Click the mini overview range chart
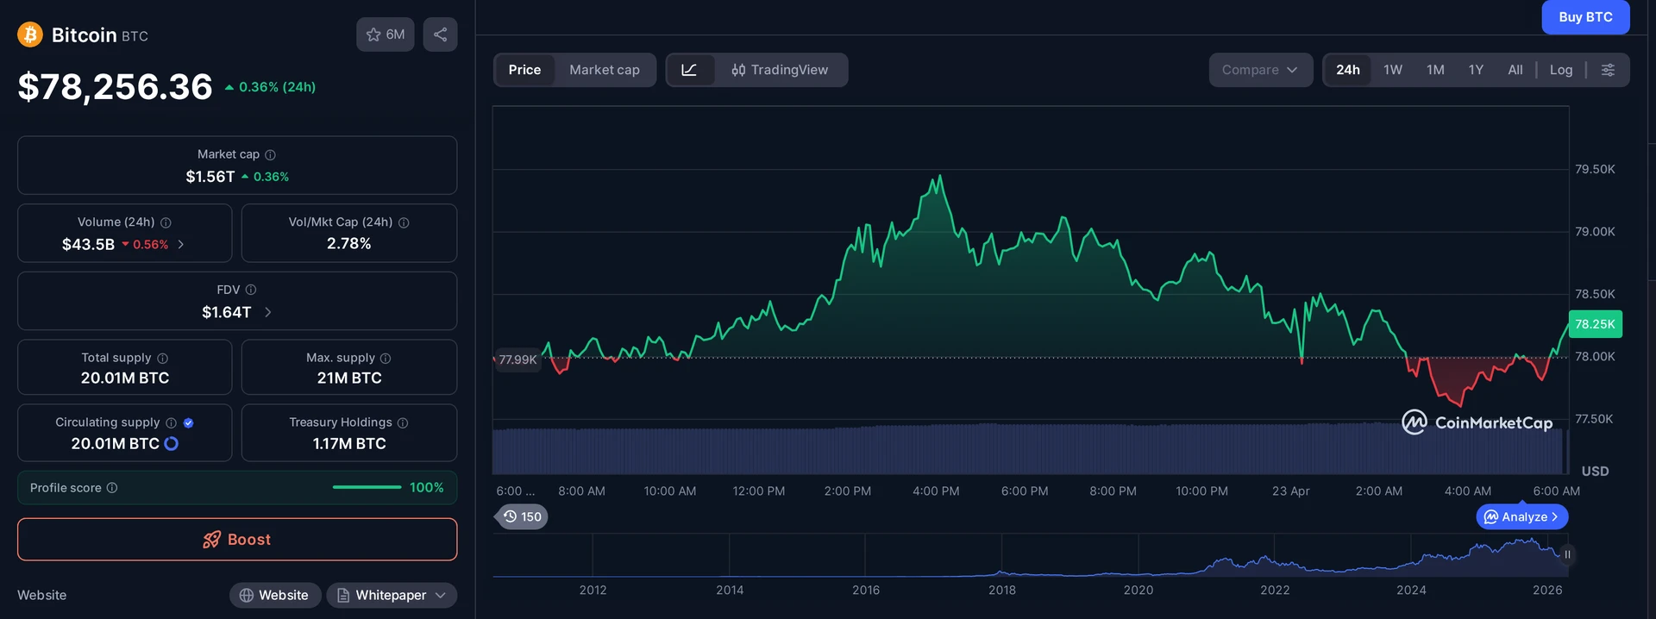 (1031, 556)
